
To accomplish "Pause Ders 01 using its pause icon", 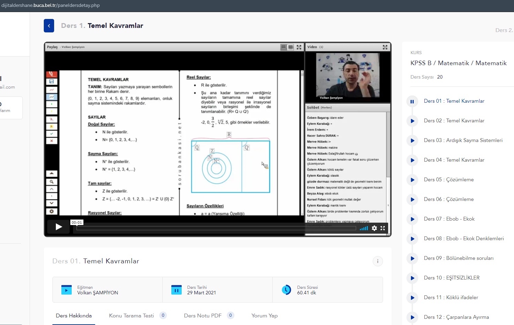I will tap(412, 101).
